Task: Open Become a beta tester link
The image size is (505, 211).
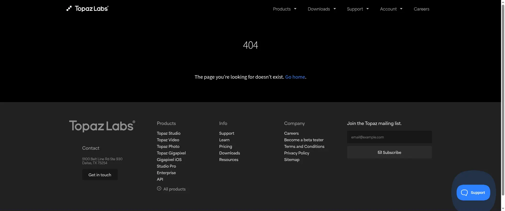Action: point(304,140)
